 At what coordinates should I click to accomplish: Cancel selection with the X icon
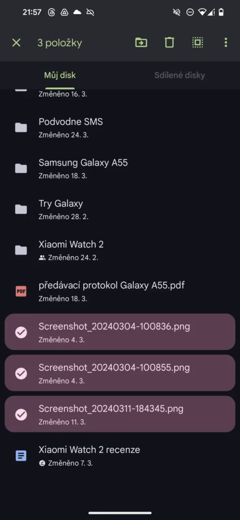click(16, 43)
